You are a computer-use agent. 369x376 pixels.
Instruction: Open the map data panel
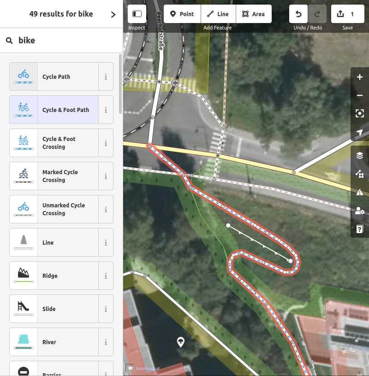tap(359, 174)
